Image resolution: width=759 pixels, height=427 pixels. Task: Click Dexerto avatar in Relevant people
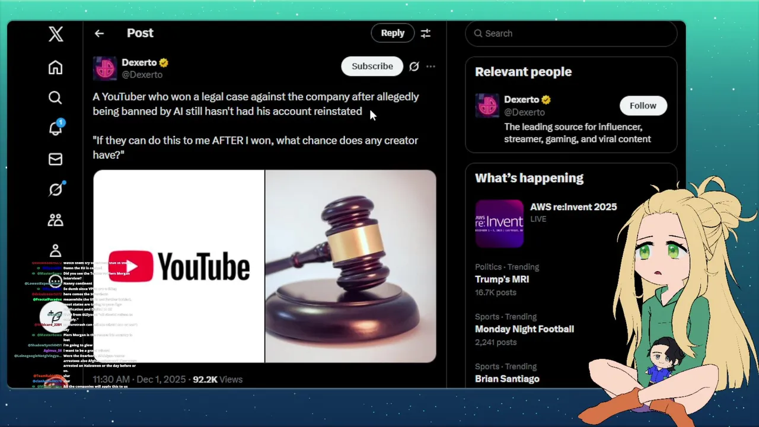(487, 106)
